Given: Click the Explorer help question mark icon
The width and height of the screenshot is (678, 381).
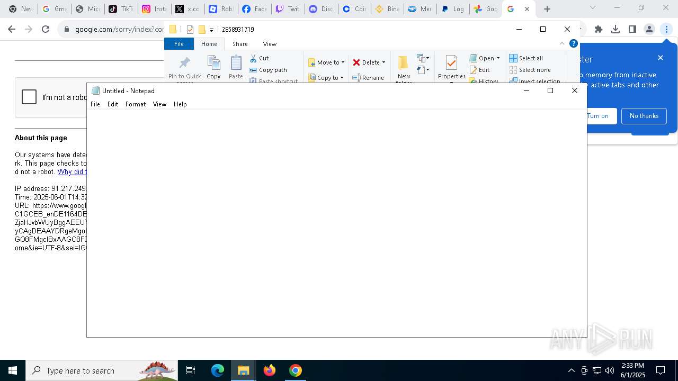Looking at the screenshot, I should (x=573, y=43).
